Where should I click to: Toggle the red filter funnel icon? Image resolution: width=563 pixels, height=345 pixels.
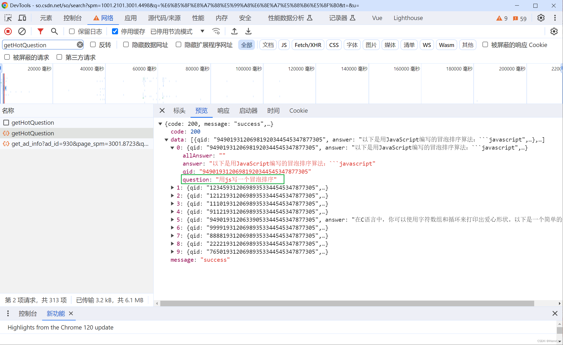[40, 32]
